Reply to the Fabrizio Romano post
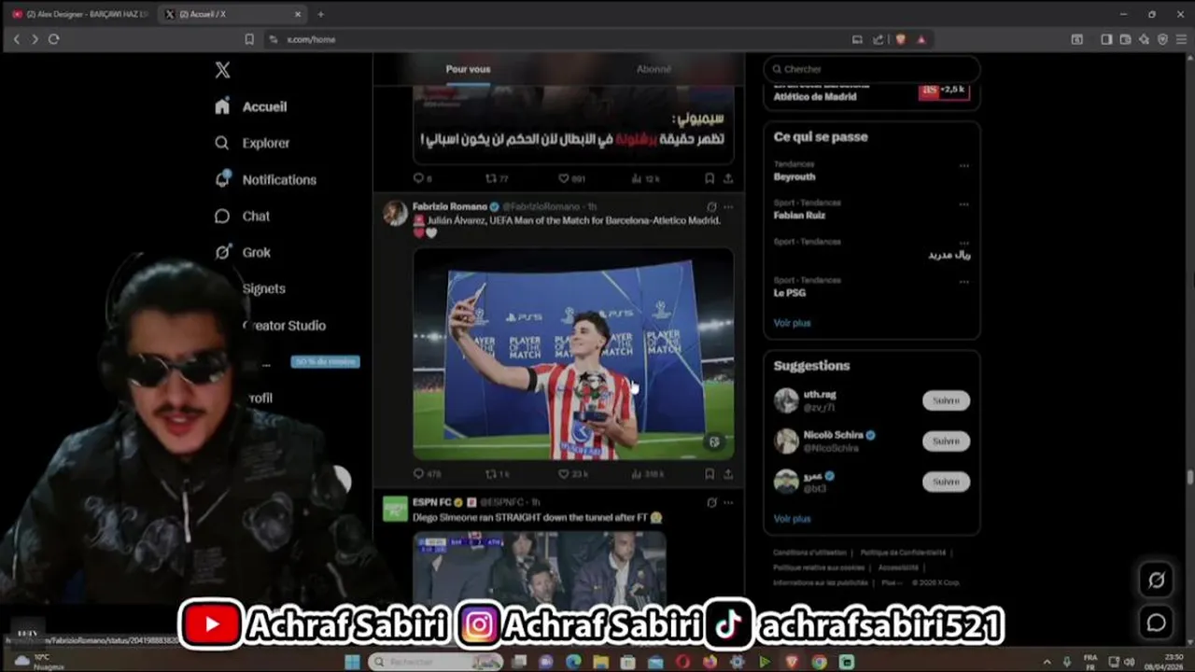The height and width of the screenshot is (672, 1195). pos(428,474)
